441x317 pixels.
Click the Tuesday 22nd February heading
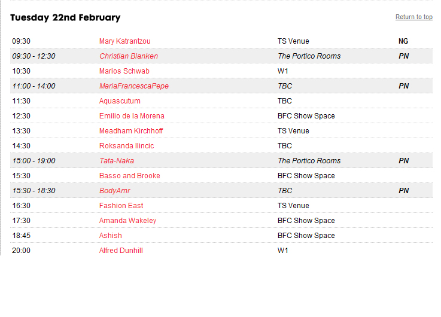click(65, 17)
